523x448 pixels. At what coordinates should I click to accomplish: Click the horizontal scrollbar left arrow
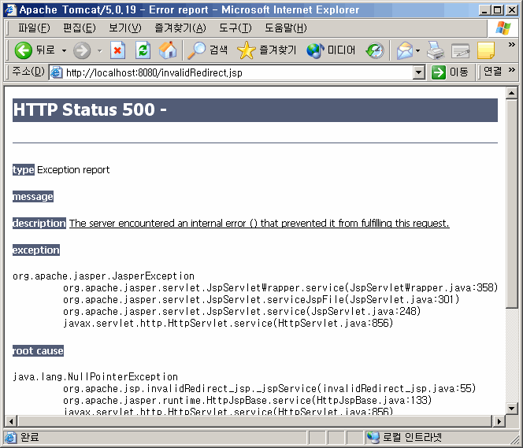point(11,421)
